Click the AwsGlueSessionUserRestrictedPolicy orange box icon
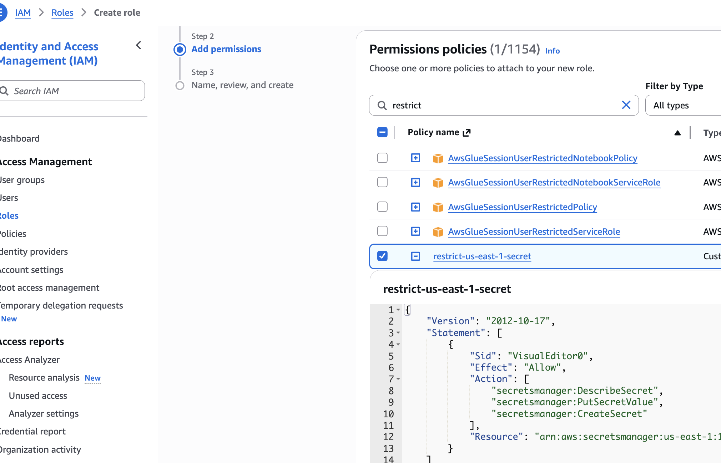The height and width of the screenshot is (463, 721). tap(438, 207)
